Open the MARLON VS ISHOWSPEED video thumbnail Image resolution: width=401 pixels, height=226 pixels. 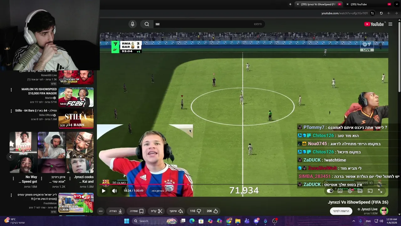coord(76,97)
